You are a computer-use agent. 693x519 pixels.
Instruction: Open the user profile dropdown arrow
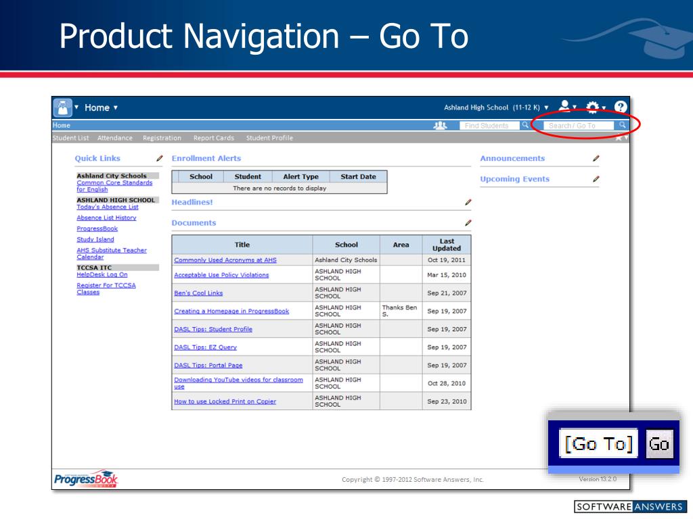coord(575,107)
